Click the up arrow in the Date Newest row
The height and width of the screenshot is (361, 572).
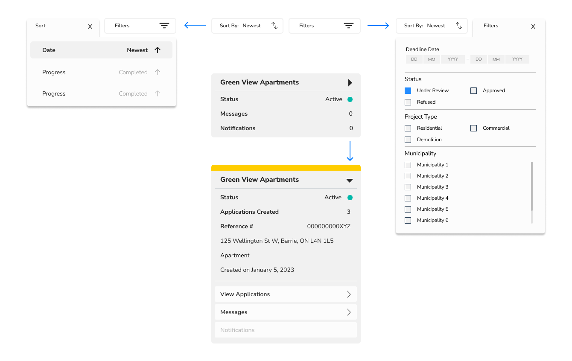(158, 50)
